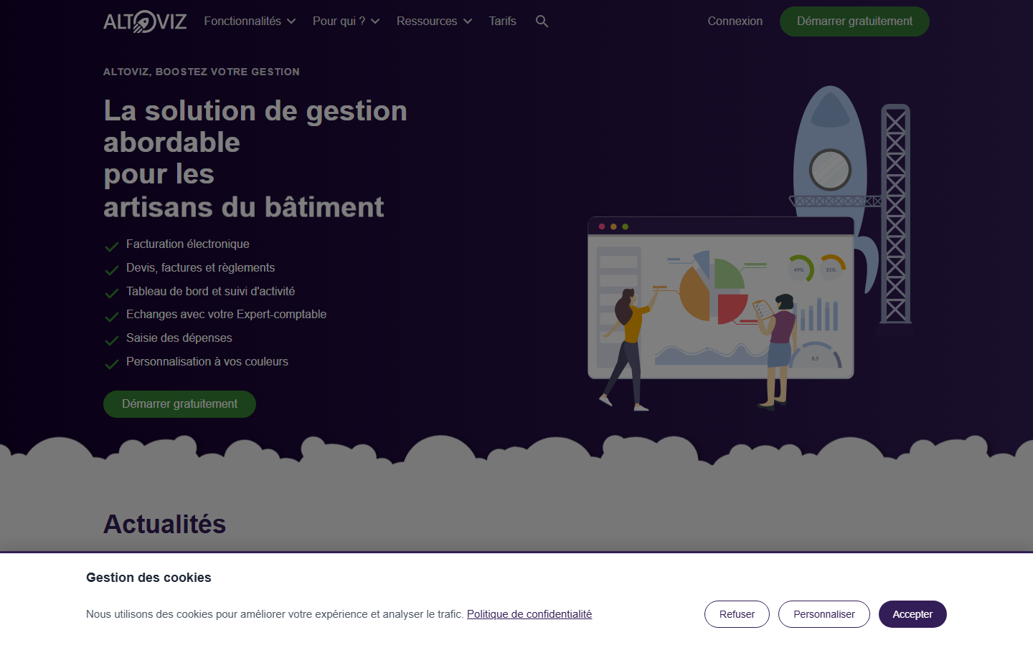Open Politique de confidentialité link
The width and height of the screenshot is (1033, 645).
coord(529,614)
